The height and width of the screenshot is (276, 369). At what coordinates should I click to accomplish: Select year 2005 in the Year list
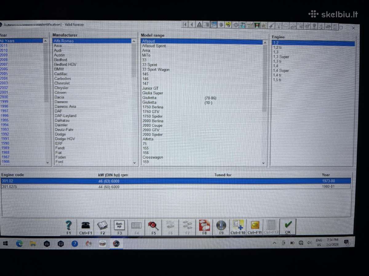pyautogui.click(x=4, y=74)
